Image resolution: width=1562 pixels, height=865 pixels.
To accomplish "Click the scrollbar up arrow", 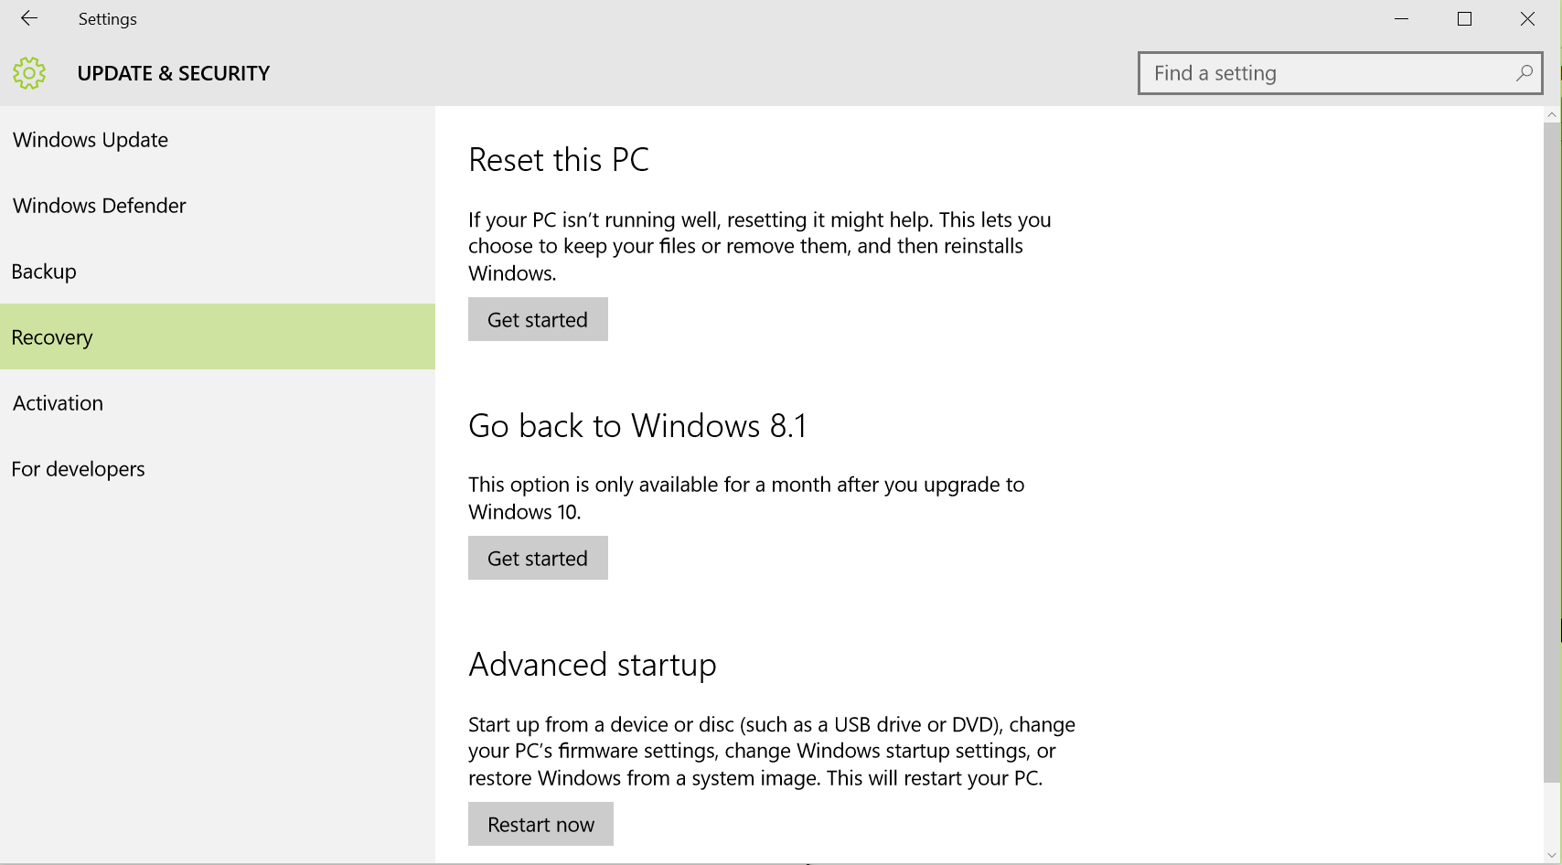I will [1552, 114].
